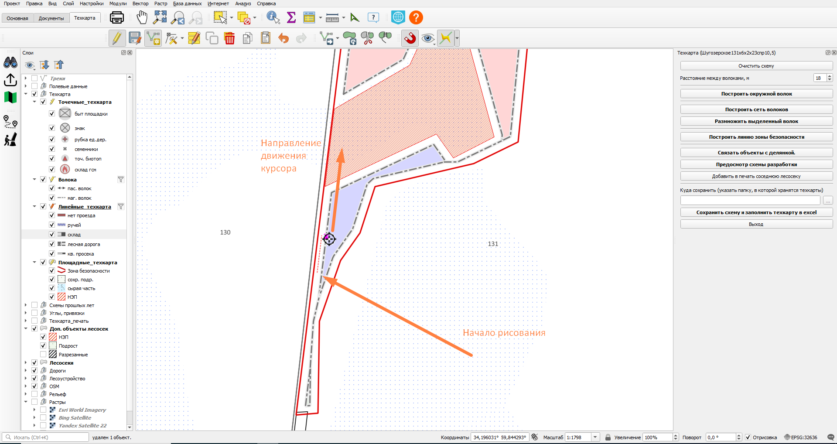
Task: Click Очистить схему button
Action: click(x=756, y=66)
